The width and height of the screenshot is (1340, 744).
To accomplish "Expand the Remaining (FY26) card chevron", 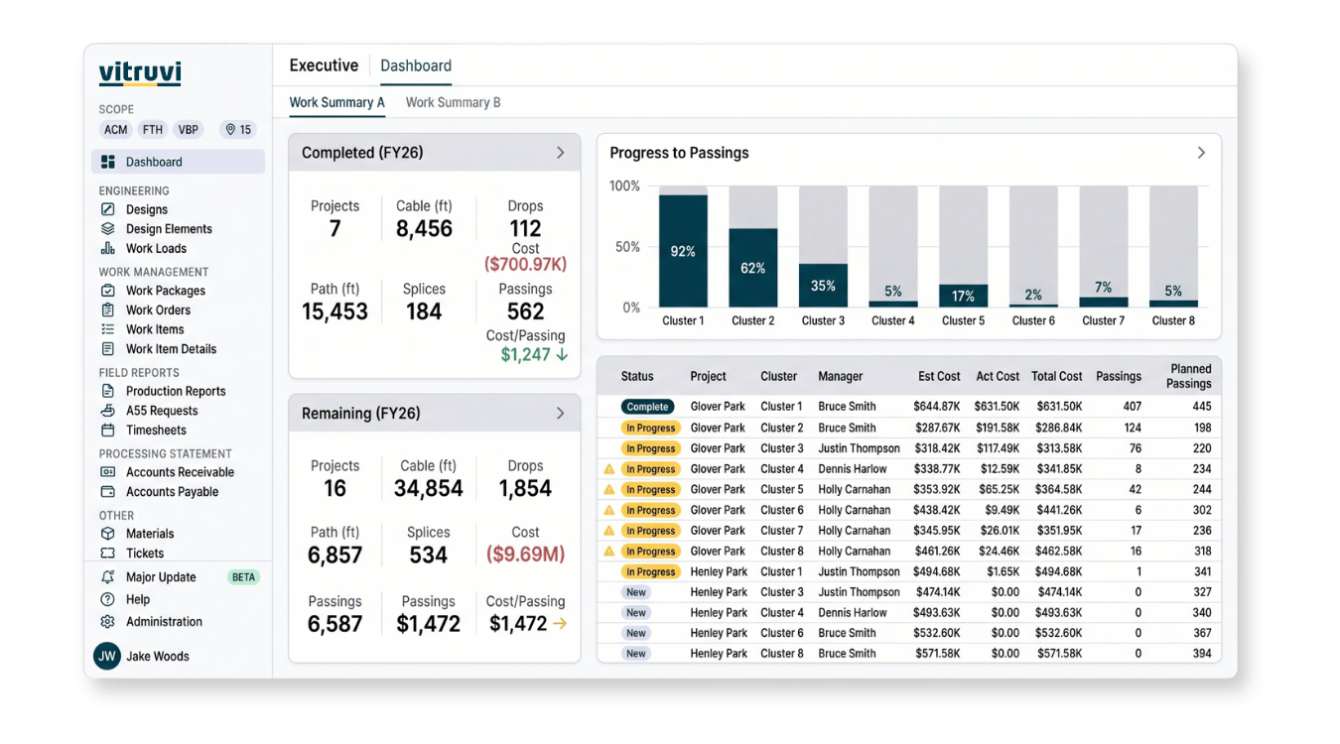I will tap(560, 413).
